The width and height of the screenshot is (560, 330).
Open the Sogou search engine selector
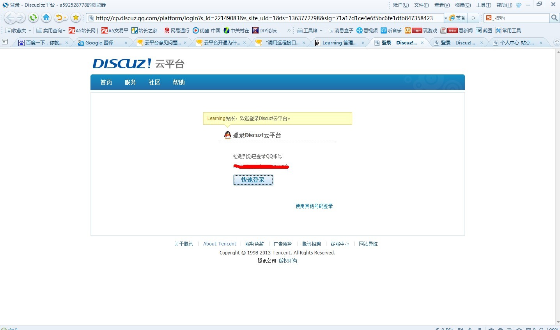coord(489,18)
